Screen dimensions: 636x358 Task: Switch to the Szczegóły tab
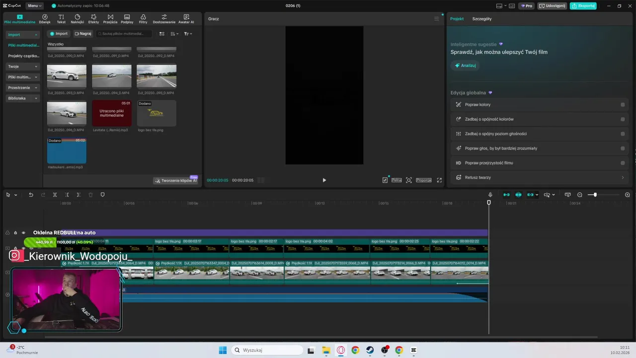(x=482, y=19)
